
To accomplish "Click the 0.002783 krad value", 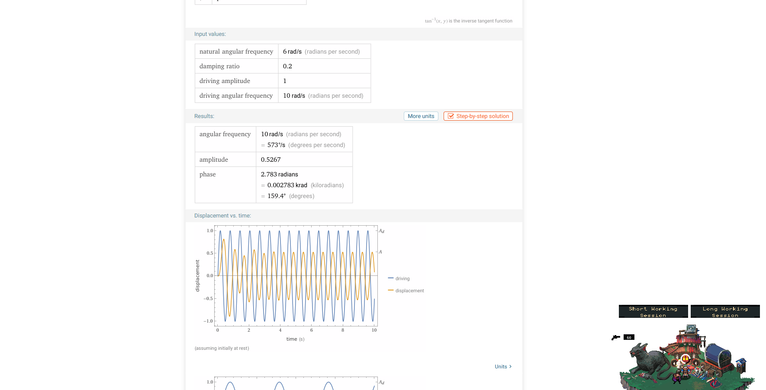I will pyautogui.click(x=287, y=185).
